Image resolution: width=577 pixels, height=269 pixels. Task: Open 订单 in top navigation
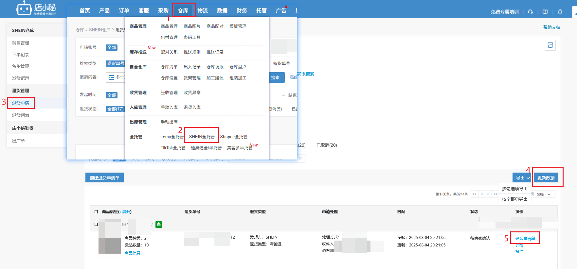point(124,10)
